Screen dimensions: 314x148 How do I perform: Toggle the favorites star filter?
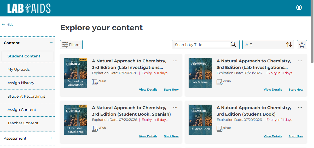(x=302, y=45)
